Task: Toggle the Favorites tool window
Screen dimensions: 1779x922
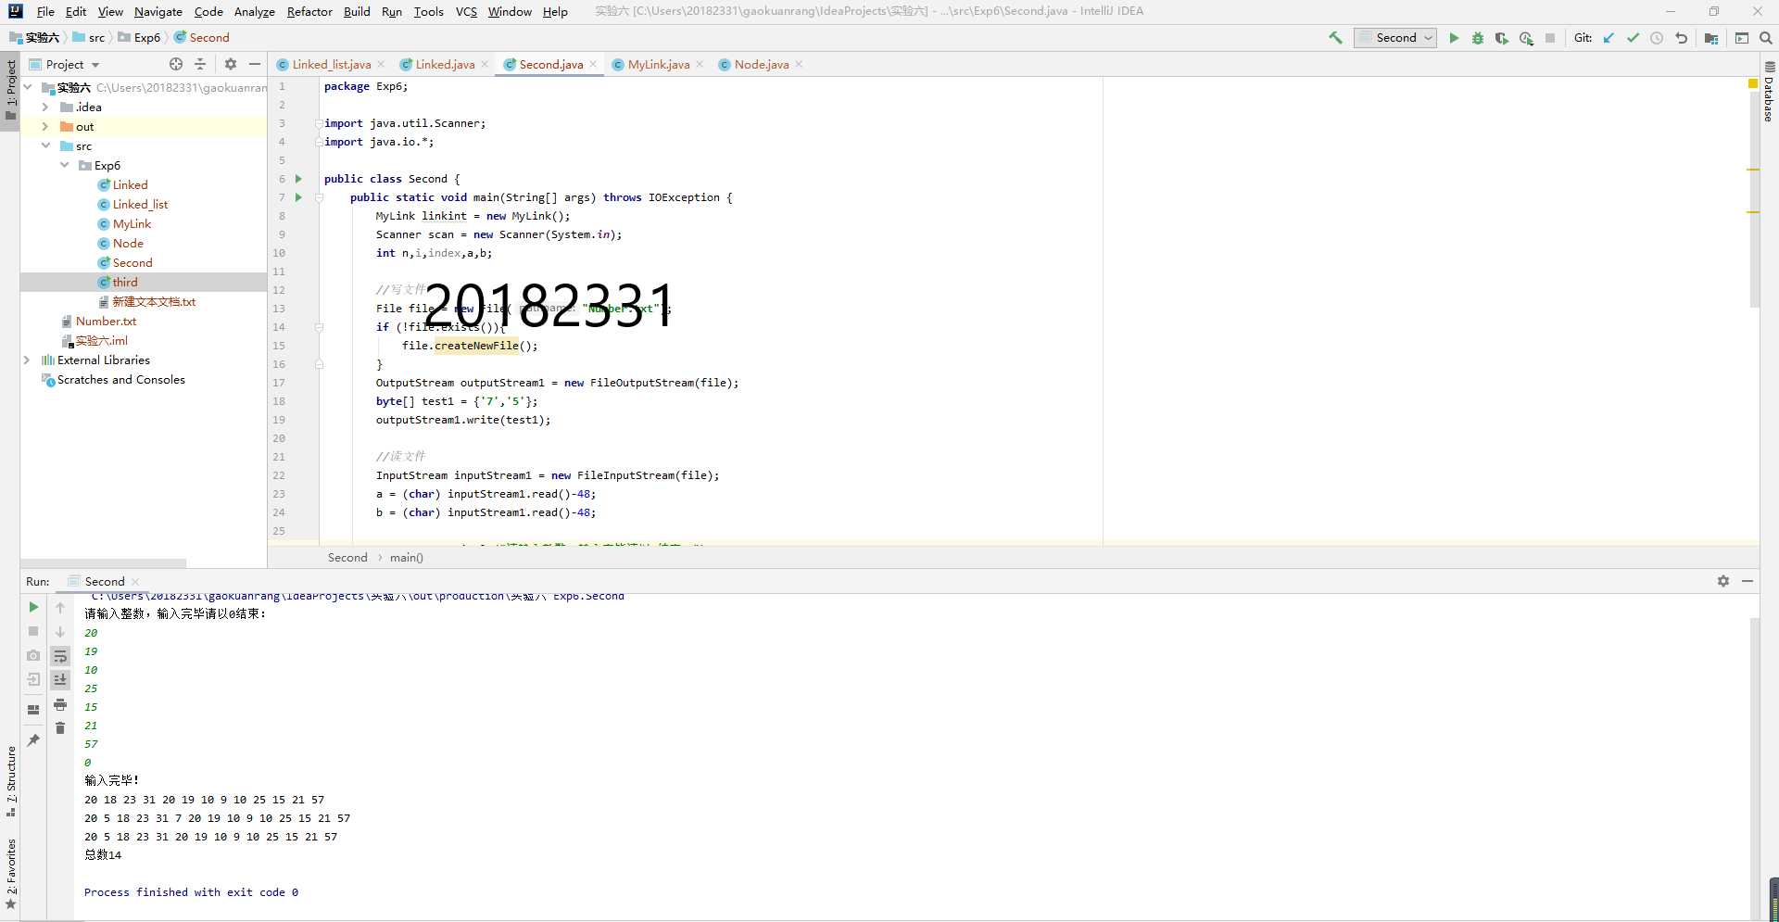Action: 10,874
